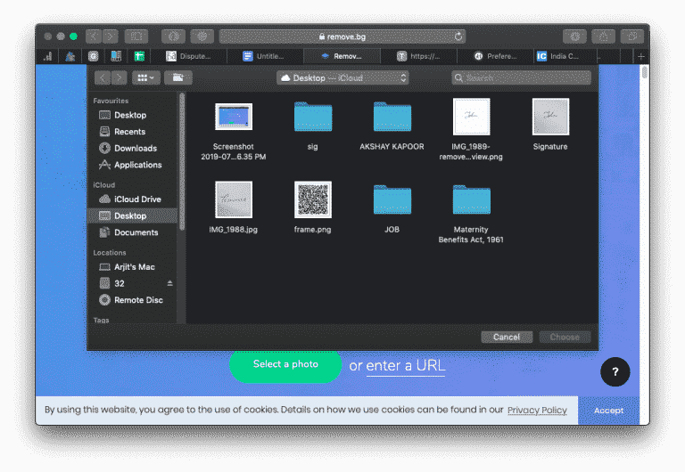Open Documents in the sidebar
685x472 pixels.
coord(136,232)
